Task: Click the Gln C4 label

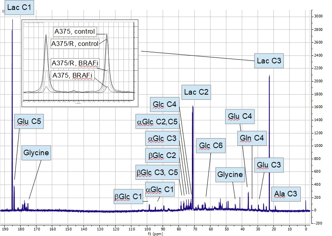Action: coord(253,138)
